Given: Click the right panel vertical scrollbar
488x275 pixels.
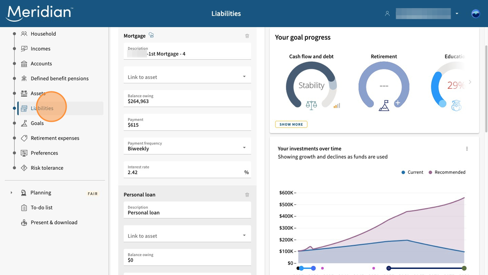Looking at the screenshot, I should 486,89.
